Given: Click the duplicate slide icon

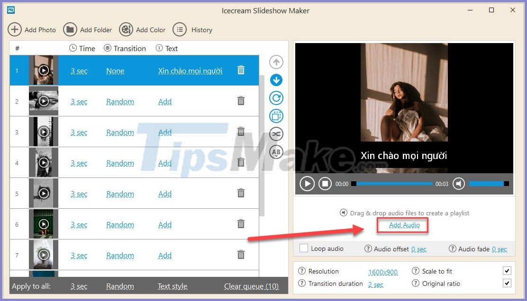Looking at the screenshot, I should tap(276, 116).
